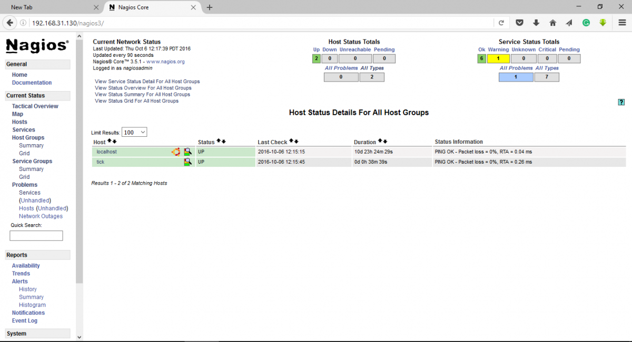
Task: Open the Map view
Action: tap(17, 114)
